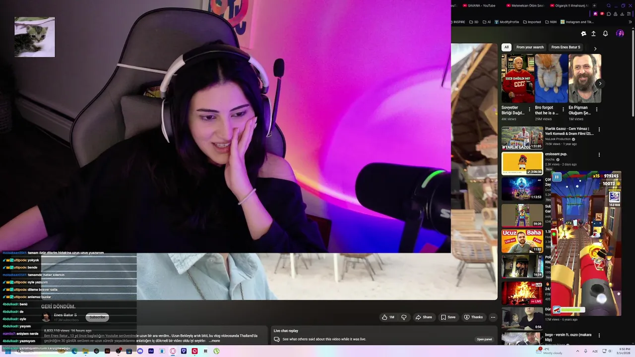The image size is (635, 357).
Task: Open the YouTube create upload icon
Action: [593, 34]
